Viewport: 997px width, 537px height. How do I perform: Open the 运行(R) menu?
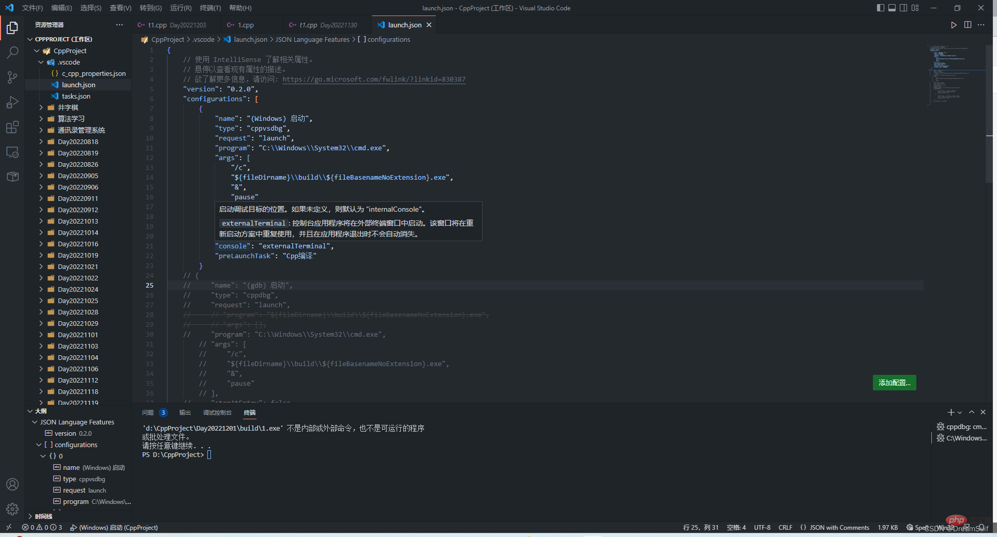[180, 8]
